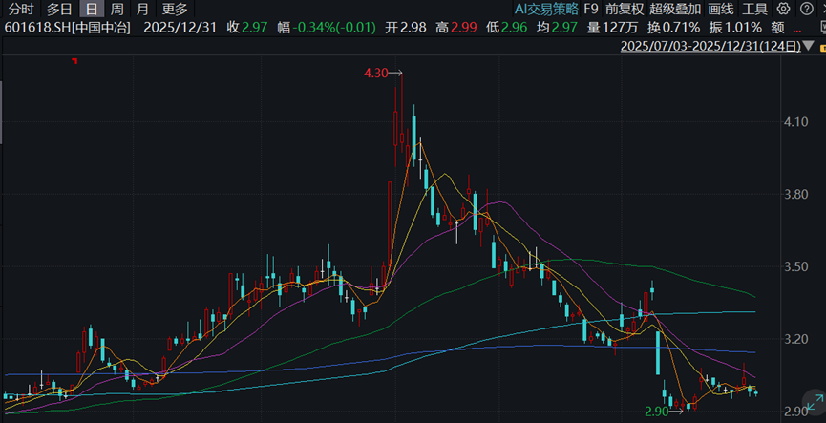The image size is (826, 423).
Task: Click stock name 601618.SH[中国中冶]
Action: tap(67, 28)
